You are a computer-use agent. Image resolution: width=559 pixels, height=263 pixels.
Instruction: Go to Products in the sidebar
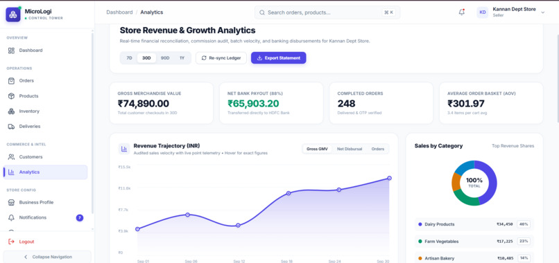pyautogui.click(x=45, y=96)
